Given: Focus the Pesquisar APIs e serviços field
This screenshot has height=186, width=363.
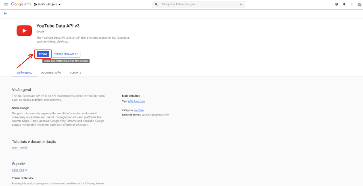Looking at the screenshot, I should [x=198, y=4].
